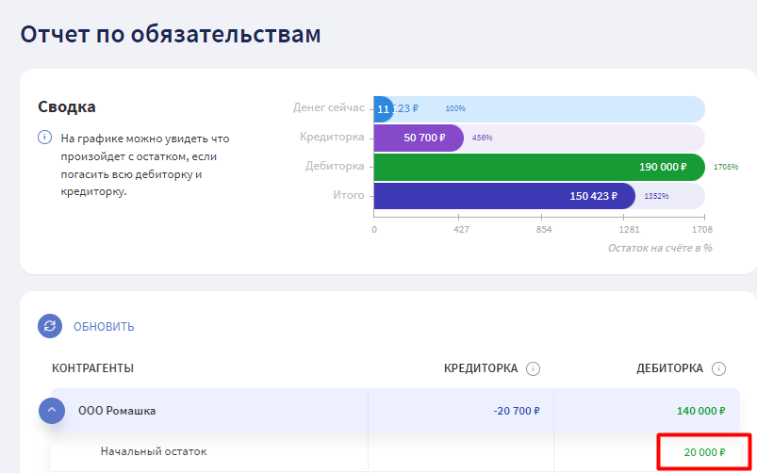Click the Итого bar 150 423 ₽
This screenshot has width=757, height=473.
pos(504,196)
